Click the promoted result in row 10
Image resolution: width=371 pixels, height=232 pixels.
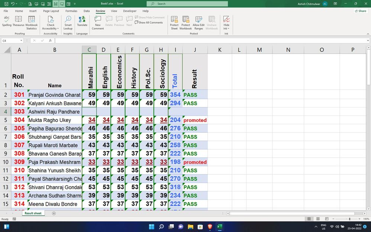(195, 162)
